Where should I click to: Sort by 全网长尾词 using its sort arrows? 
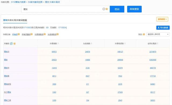click(x=157, y=44)
